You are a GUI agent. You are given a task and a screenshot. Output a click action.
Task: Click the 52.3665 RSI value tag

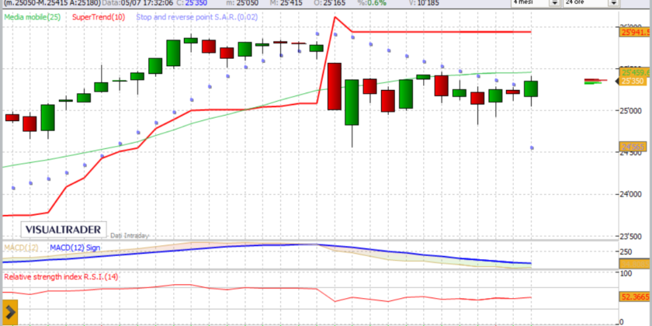(633, 297)
